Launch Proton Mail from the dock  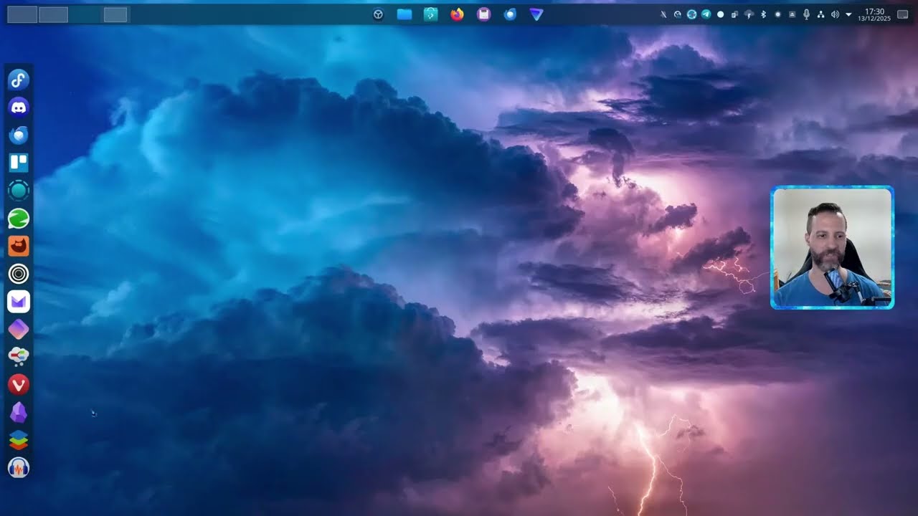point(19,301)
